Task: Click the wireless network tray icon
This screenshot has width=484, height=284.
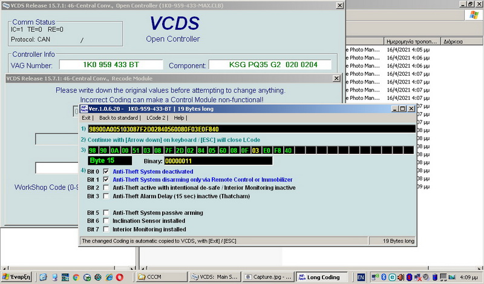Action: coord(375,277)
